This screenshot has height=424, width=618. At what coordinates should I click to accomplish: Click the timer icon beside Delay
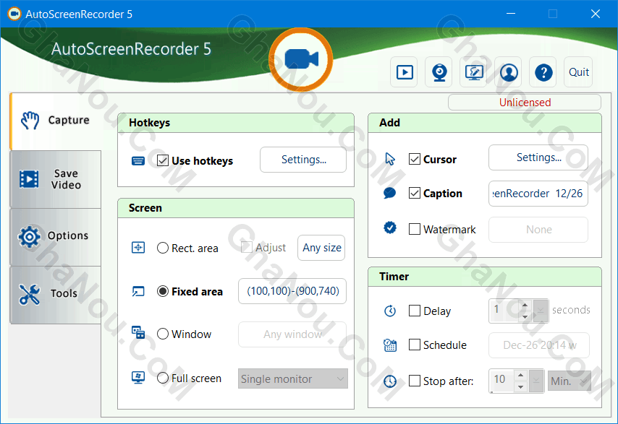click(x=390, y=311)
